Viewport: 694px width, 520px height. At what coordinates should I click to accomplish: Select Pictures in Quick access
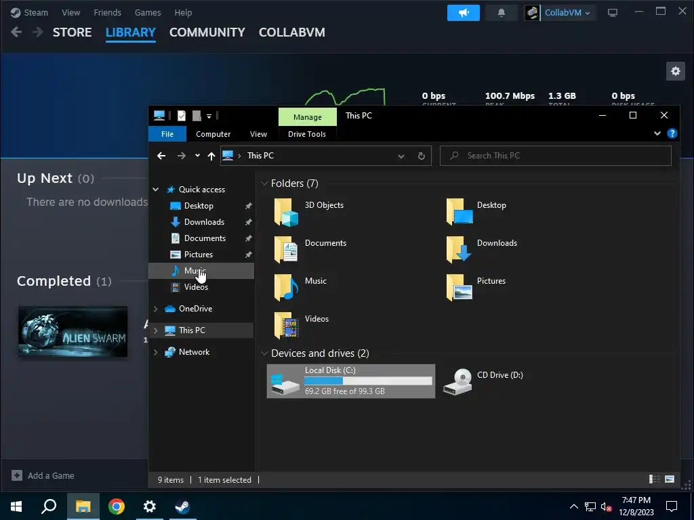199,255
